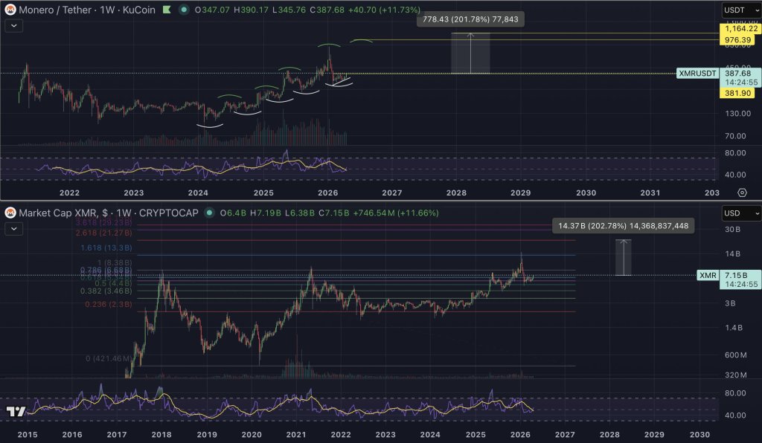
Task: Click the Market Cap XMR source logo icon
Action: pyautogui.click(x=10, y=213)
